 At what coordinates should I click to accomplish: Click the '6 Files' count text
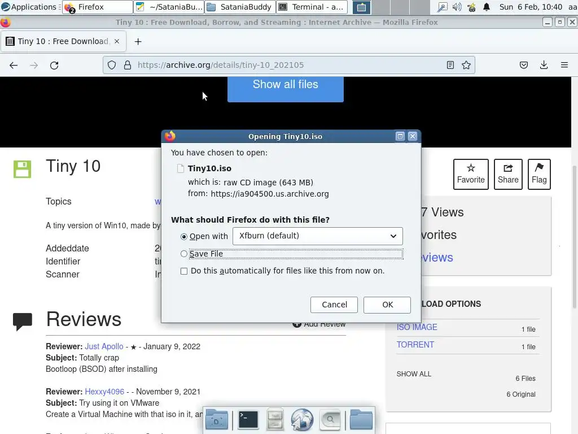pyautogui.click(x=526, y=379)
